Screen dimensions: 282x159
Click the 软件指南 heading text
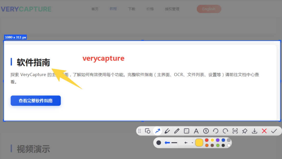[33, 62]
